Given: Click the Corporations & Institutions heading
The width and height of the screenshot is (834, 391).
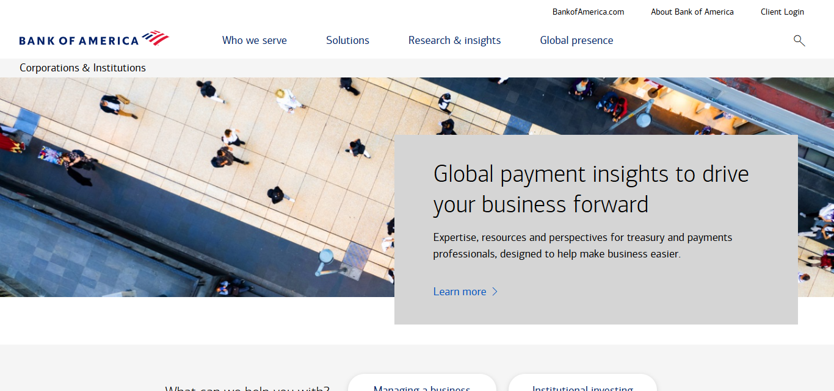Looking at the screenshot, I should 82,68.
